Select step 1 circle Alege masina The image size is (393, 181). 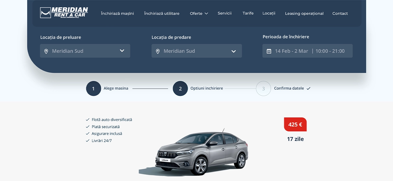pyautogui.click(x=93, y=89)
